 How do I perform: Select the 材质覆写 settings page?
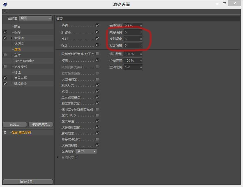tap(21, 67)
